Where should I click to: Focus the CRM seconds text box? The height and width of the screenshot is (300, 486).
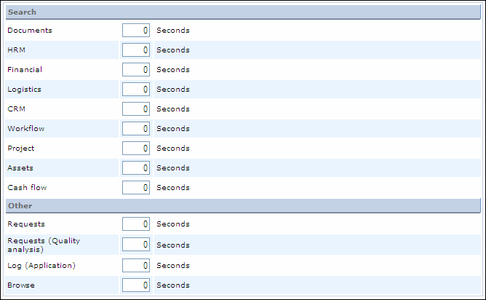(136, 109)
